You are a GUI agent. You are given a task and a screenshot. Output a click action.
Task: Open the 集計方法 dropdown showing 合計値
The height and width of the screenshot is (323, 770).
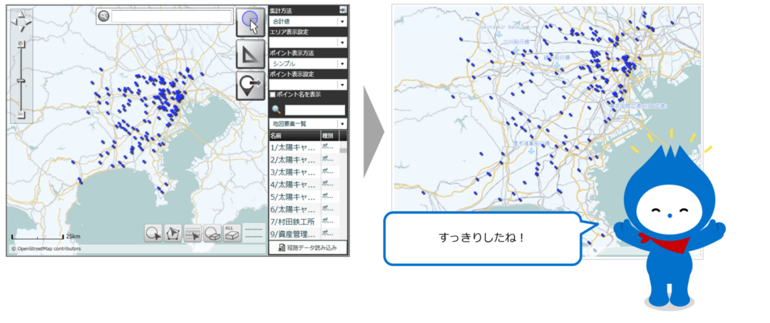tap(307, 21)
